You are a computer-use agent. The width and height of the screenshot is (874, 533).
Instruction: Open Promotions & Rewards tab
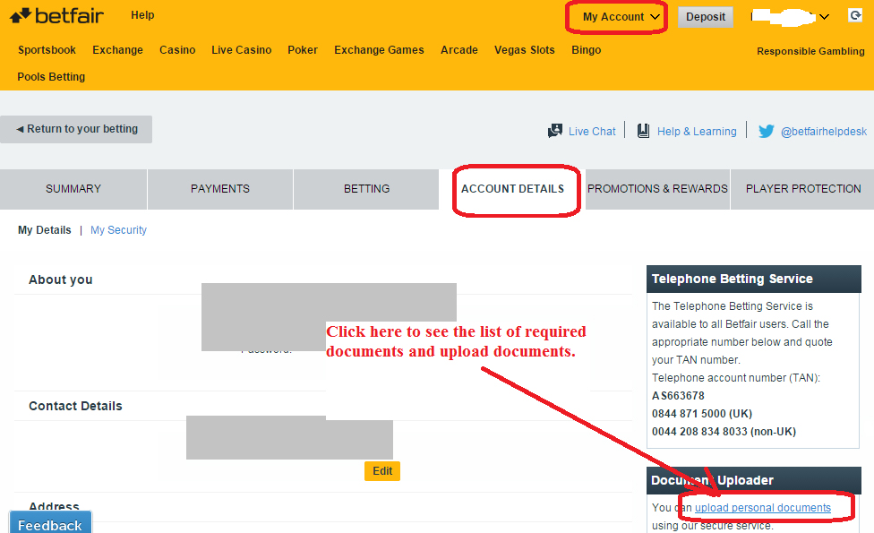[657, 189]
